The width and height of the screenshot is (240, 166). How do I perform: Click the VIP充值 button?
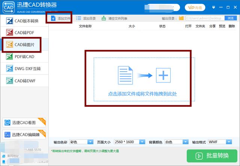(x=195, y=7)
